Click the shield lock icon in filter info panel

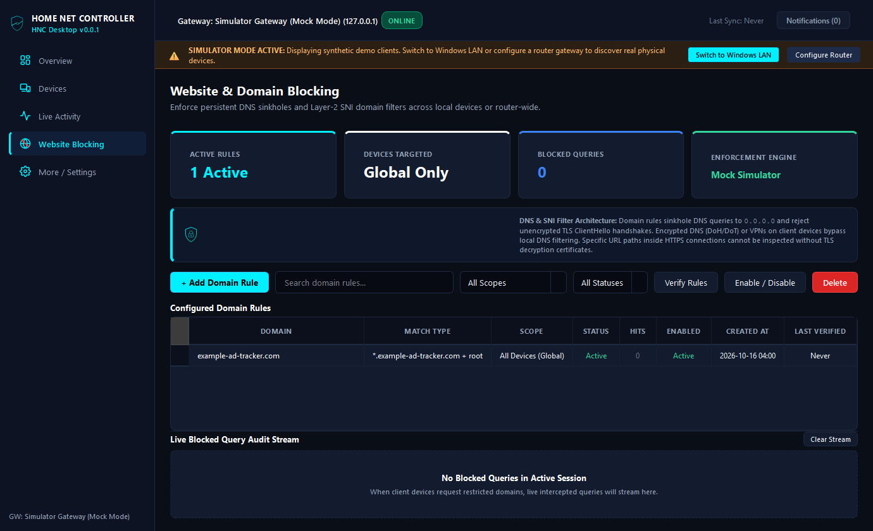pyautogui.click(x=191, y=235)
